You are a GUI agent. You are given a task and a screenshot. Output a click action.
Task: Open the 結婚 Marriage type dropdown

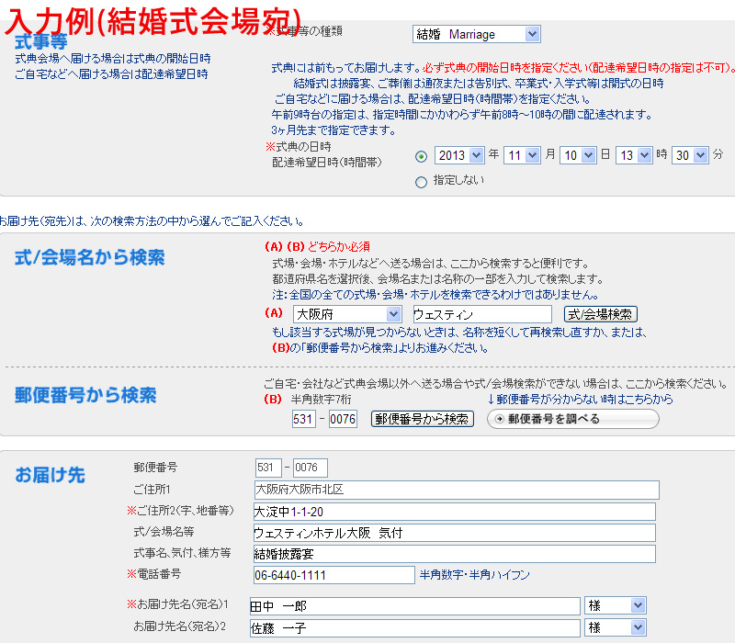(476, 34)
